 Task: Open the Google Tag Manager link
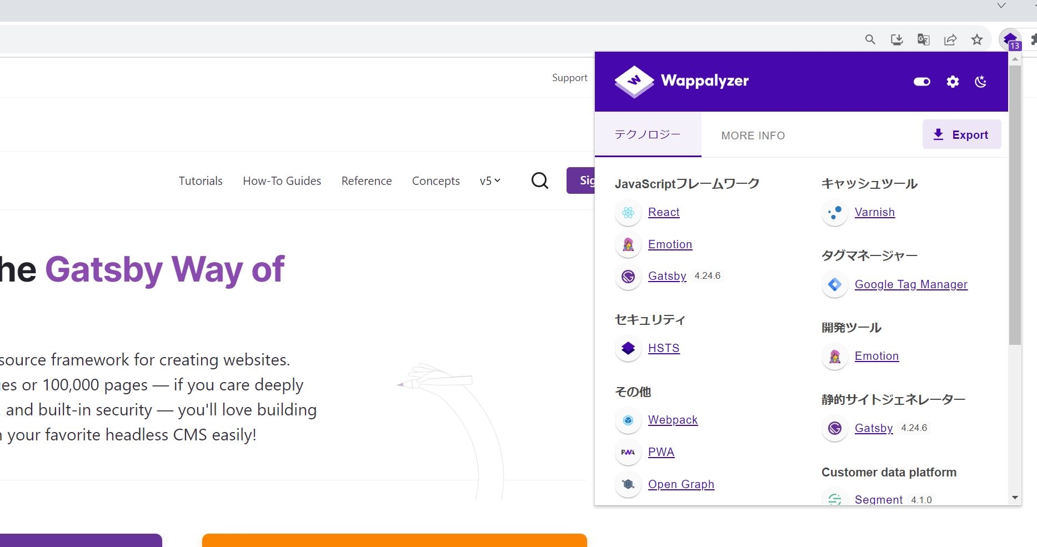[911, 284]
